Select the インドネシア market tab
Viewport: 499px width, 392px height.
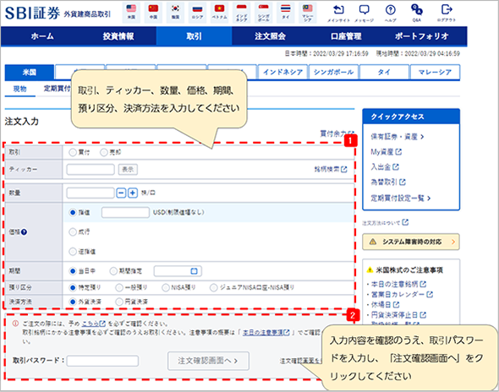282,72
